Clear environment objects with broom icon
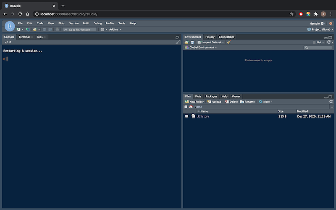 (228, 42)
